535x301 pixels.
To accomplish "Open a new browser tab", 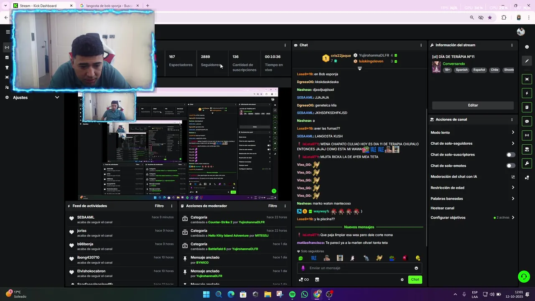I will pos(148,5).
